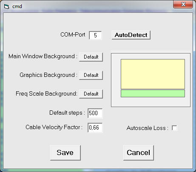The height and width of the screenshot is (172, 196).
Task: Click the Autoscale Loss label
Action: click(x=148, y=128)
